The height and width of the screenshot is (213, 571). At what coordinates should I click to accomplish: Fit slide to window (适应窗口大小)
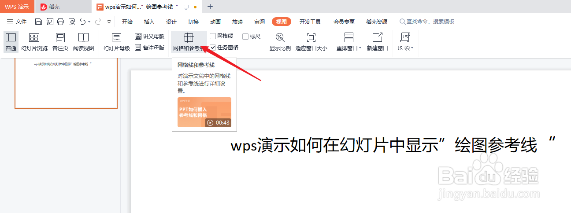[311, 42]
